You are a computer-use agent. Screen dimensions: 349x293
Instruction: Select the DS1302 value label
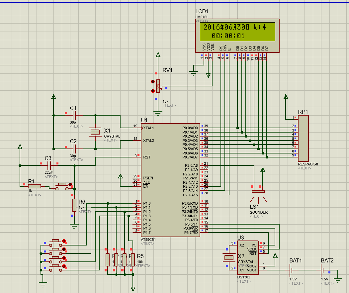point(244,277)
